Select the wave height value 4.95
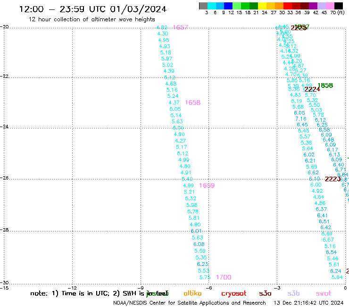The width and height of the screenshot is (349, 307). 164,40
